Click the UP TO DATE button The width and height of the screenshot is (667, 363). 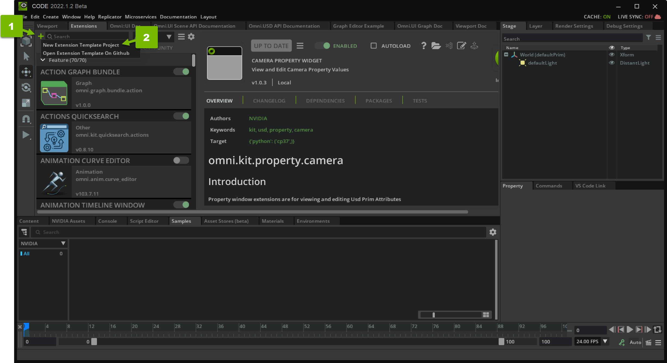tap(271, 46)
